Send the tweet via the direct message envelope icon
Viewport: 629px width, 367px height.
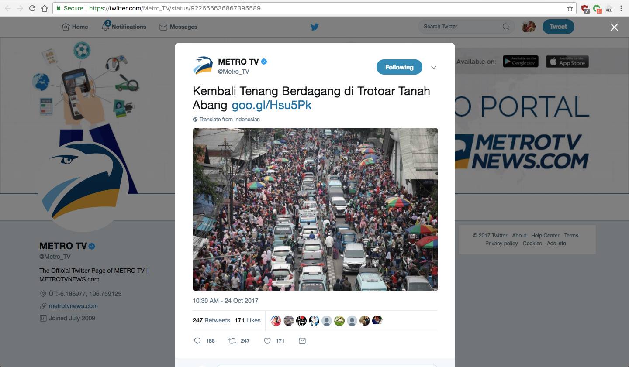click(x=302, y=341)
